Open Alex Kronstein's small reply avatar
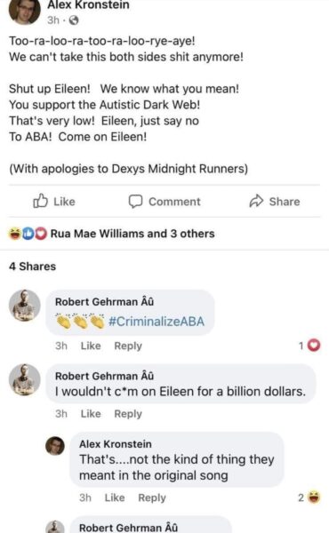The width and height of the screenshot is (329, 533). point(55,446)
